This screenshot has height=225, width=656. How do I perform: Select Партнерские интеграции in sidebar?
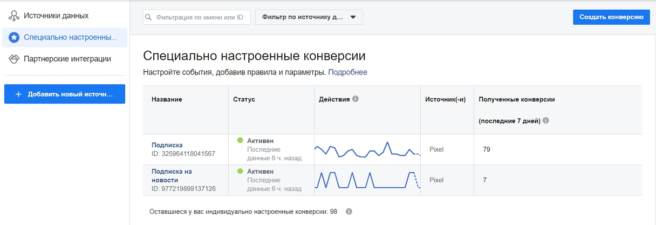67,59
